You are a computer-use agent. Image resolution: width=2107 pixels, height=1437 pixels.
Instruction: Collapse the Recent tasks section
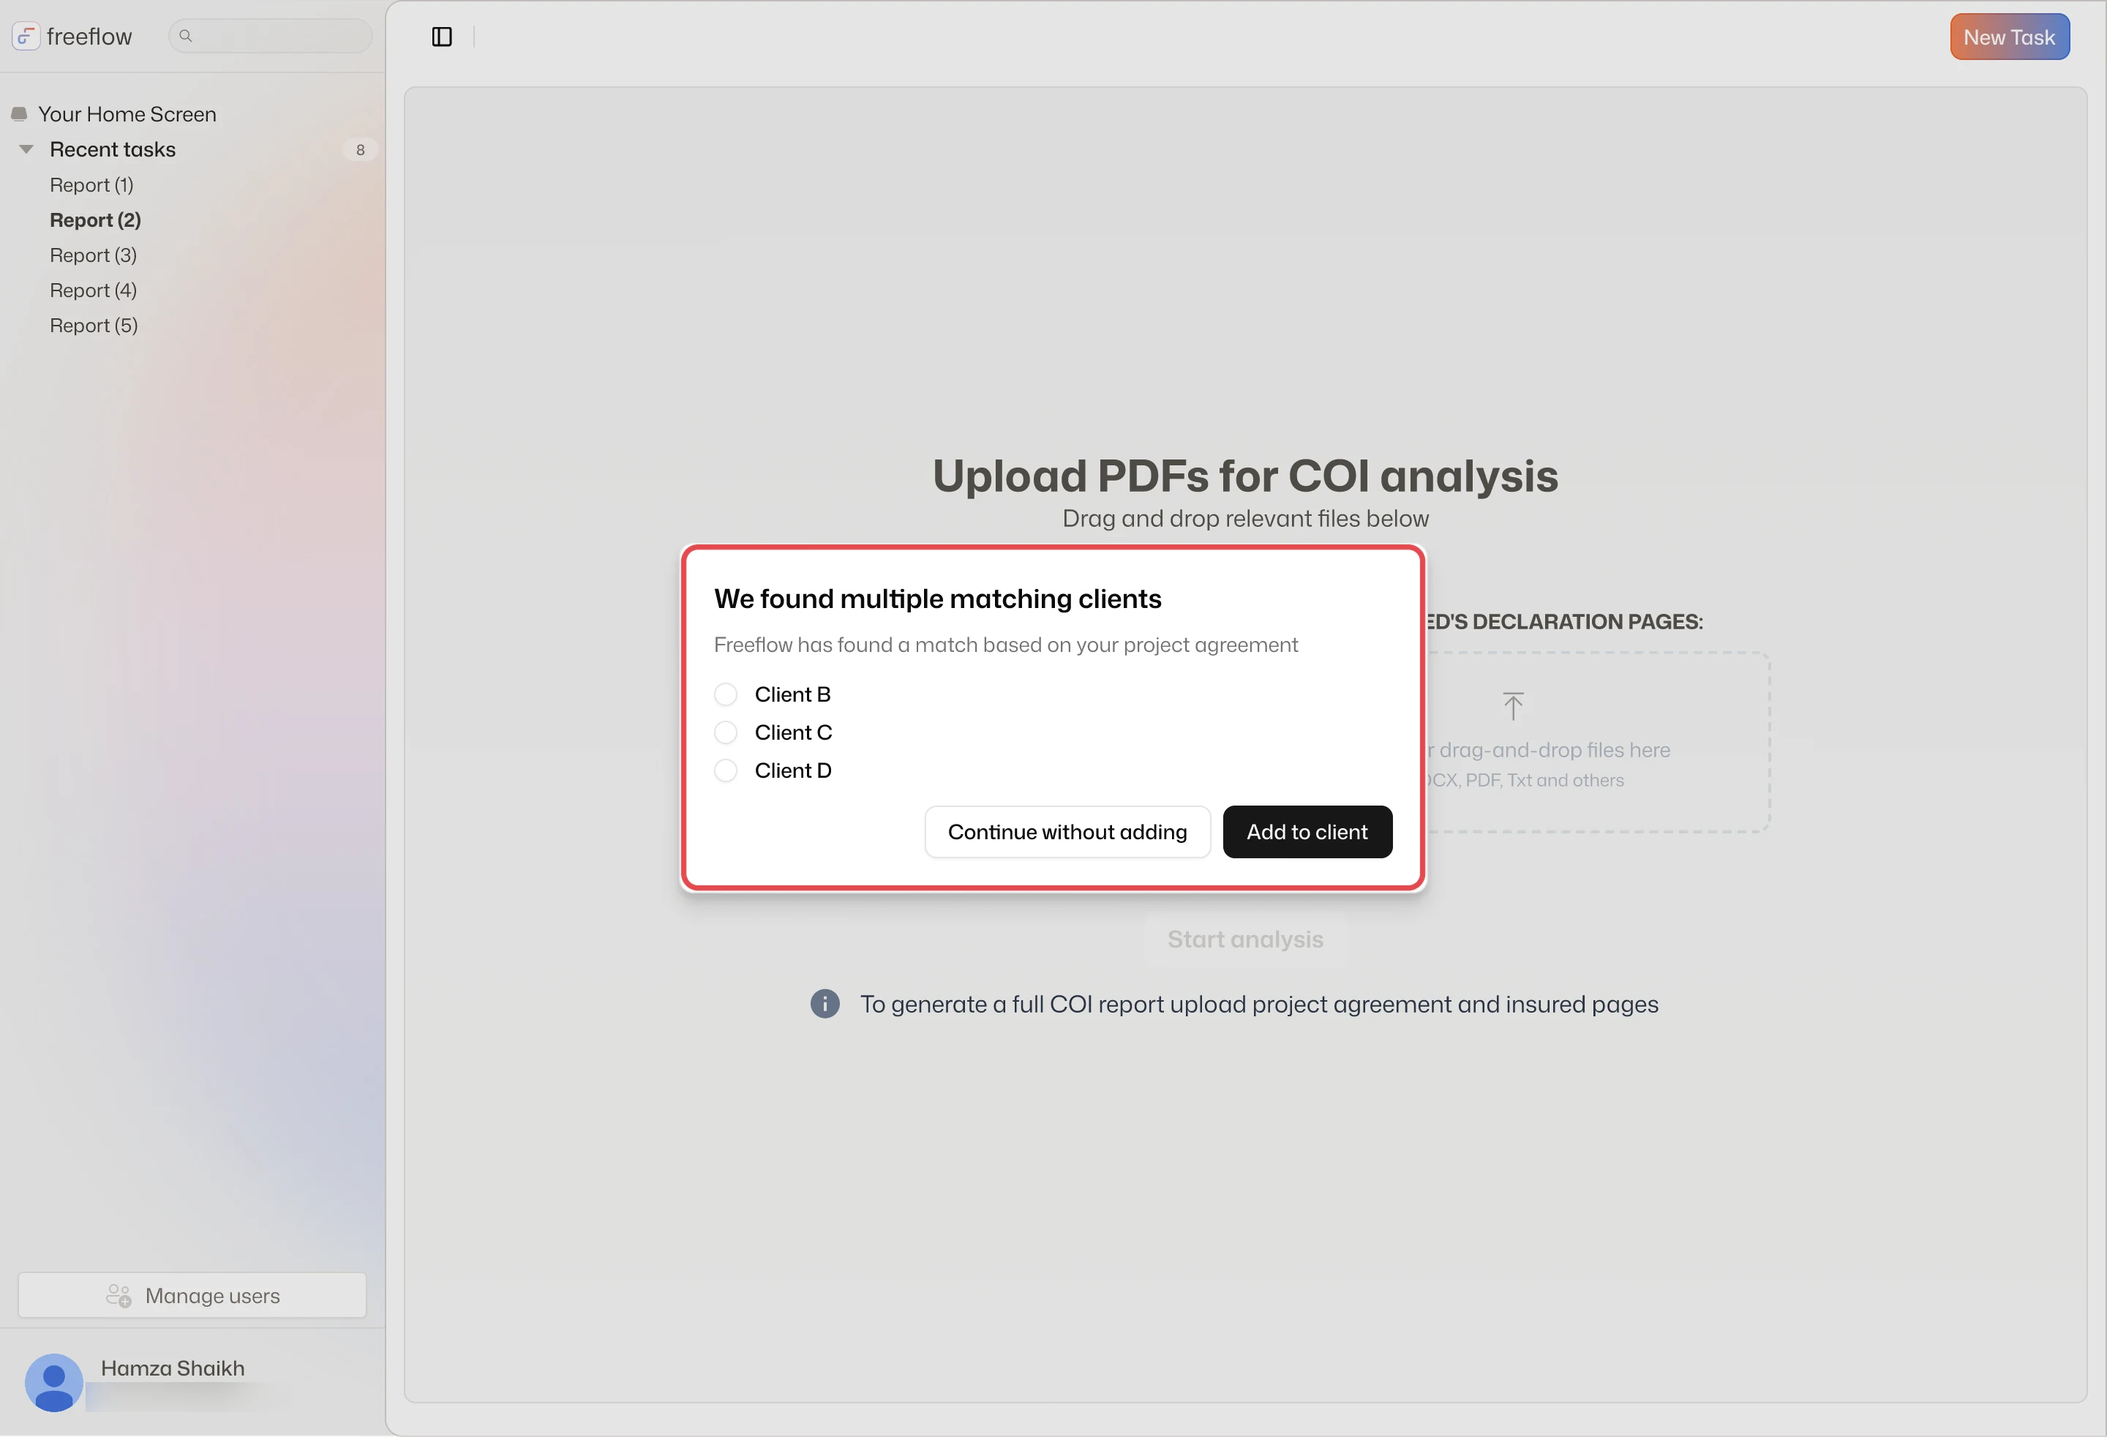(26, 149)
